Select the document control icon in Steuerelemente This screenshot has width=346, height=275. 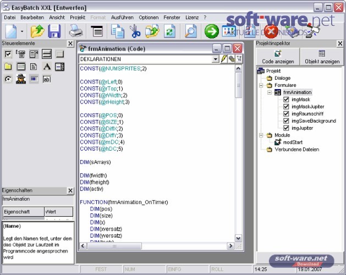(x=34, y=67)
